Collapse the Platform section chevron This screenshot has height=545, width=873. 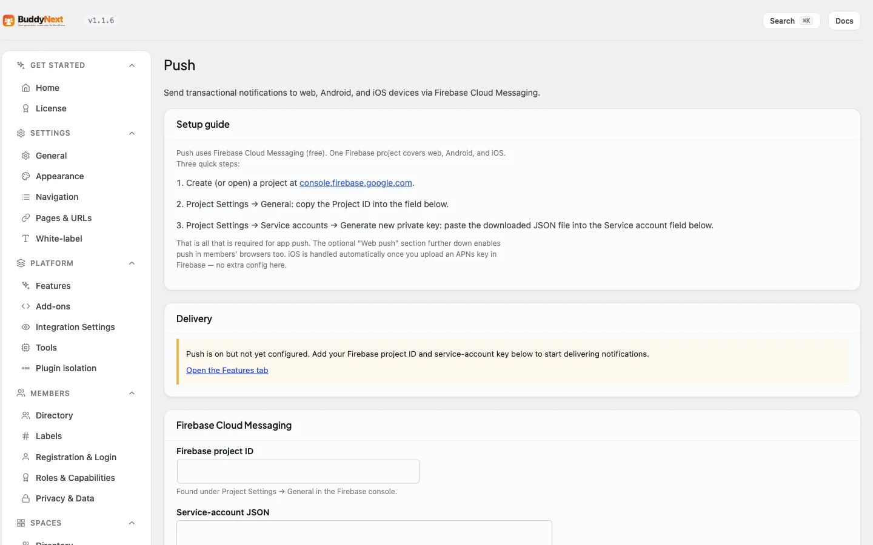132,263
